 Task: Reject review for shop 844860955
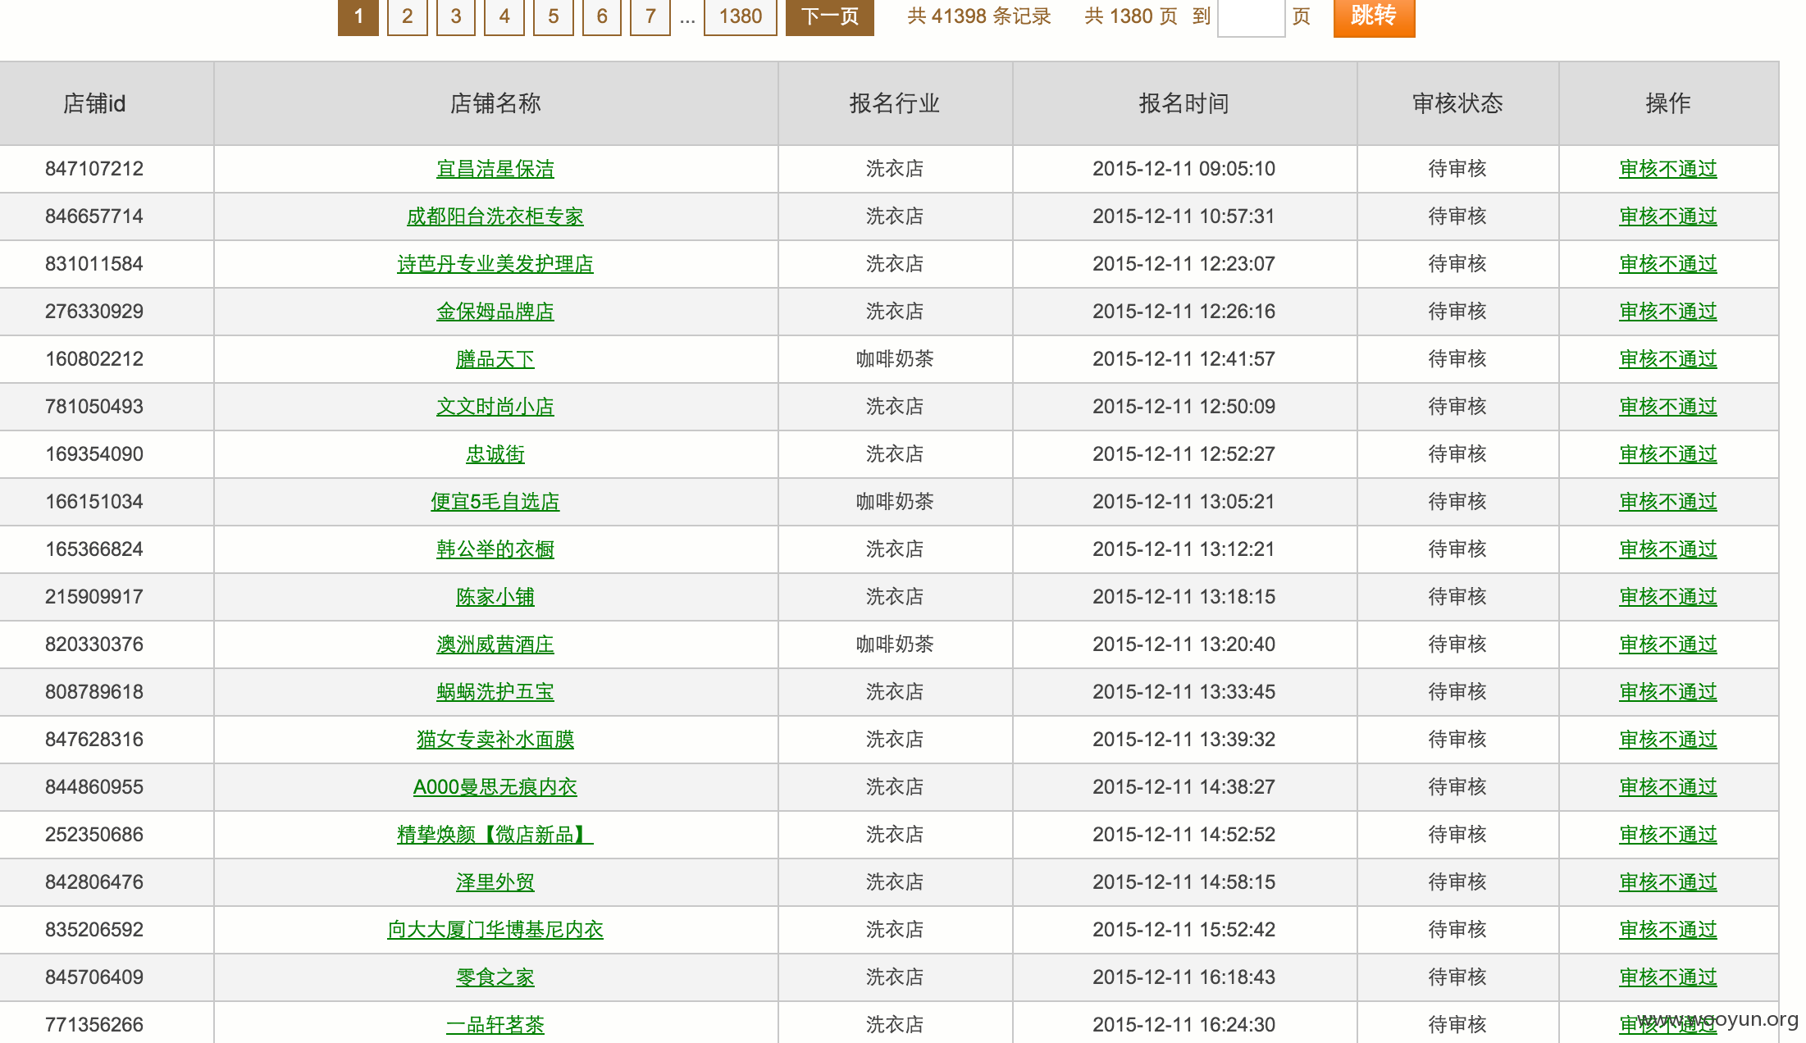[x=1668, y=787]
